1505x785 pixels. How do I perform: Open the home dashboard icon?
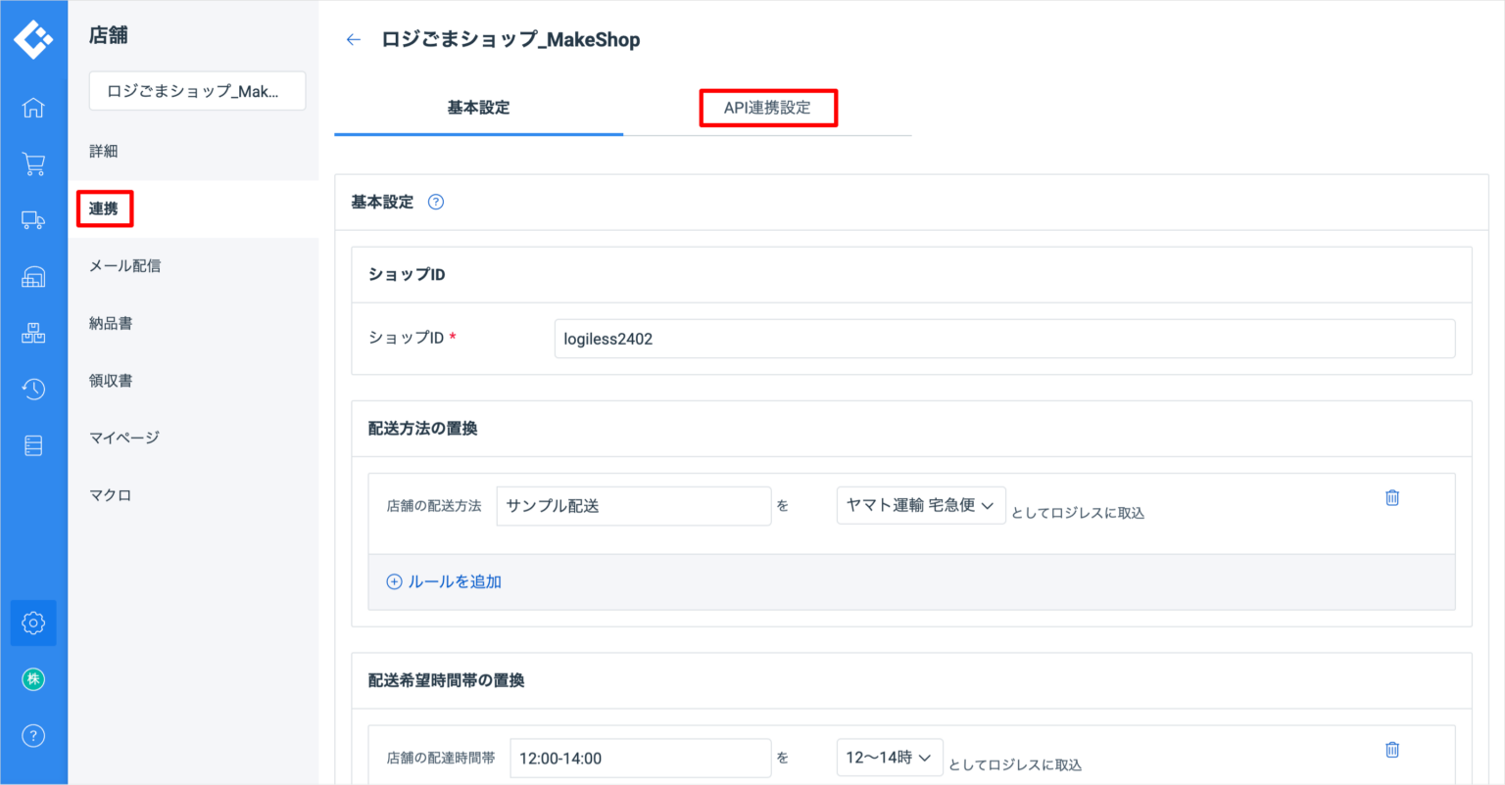click(x=33, y=108)
